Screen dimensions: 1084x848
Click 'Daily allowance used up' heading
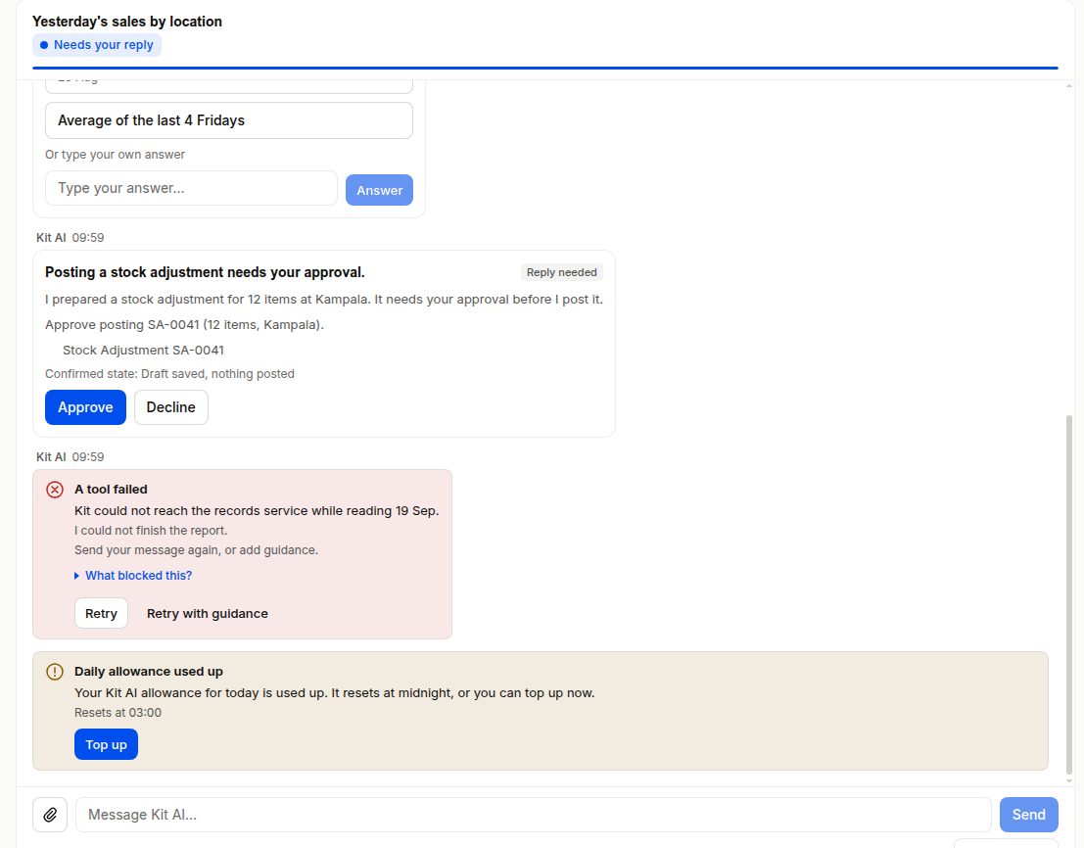[149, 671]
